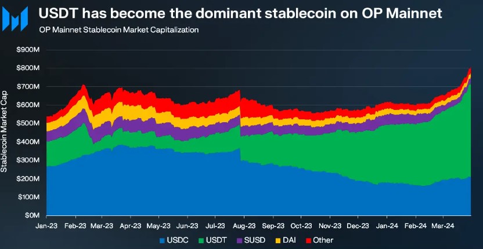Image resolution: width=483 pixels, height=249 pixels.
Task: Click the OP Mainnet Stablecoin Market Capitalization subtitle
Action: pos(118,29)
